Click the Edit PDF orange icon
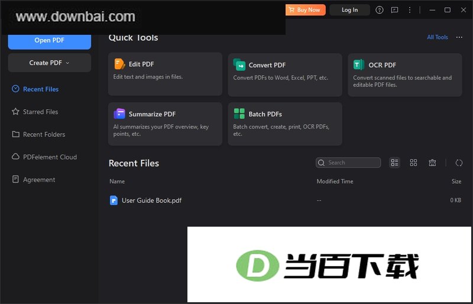The width and height of the screenshot is (473, 304). [119, 64]
